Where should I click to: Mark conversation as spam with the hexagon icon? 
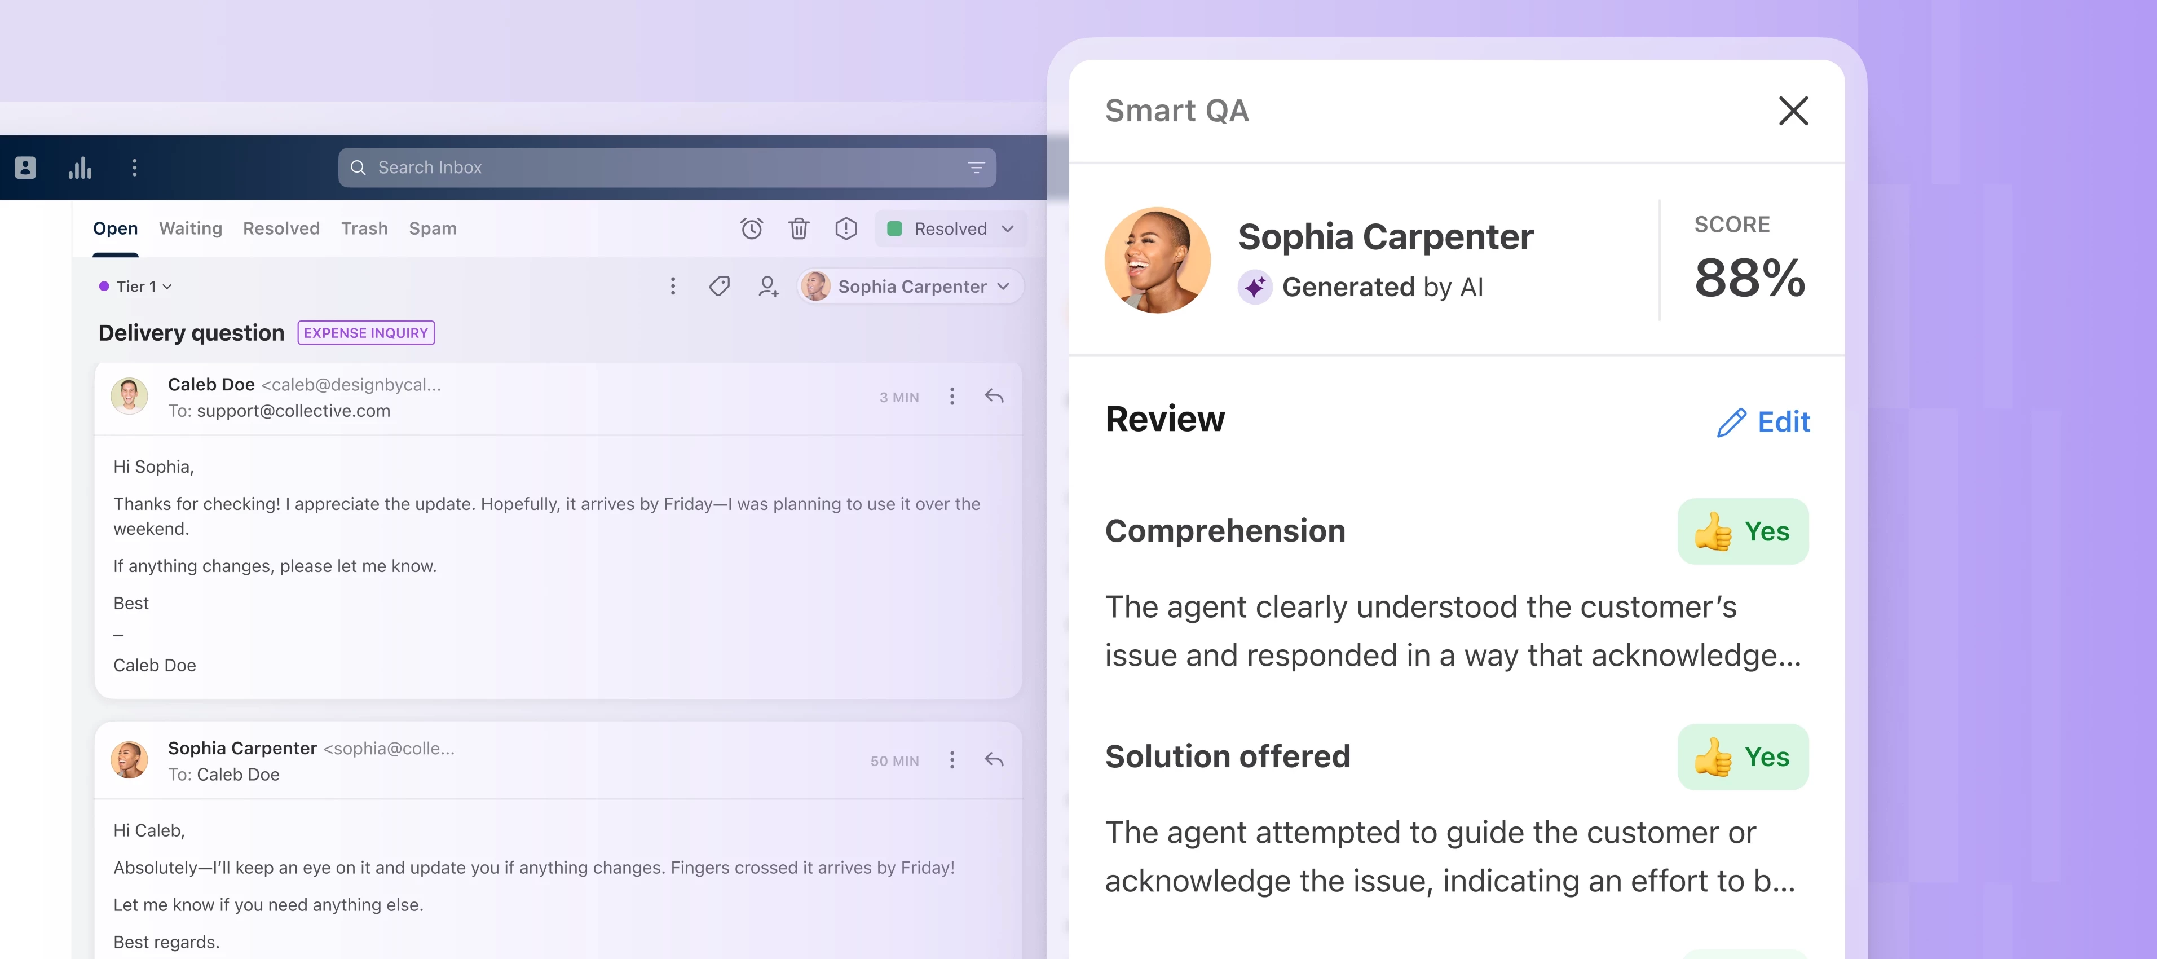(x=846, y=228)
